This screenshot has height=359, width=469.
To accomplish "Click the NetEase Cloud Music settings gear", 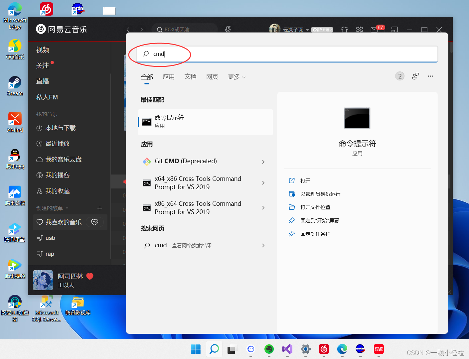I will pyautogui.click(x=360, y=30).
